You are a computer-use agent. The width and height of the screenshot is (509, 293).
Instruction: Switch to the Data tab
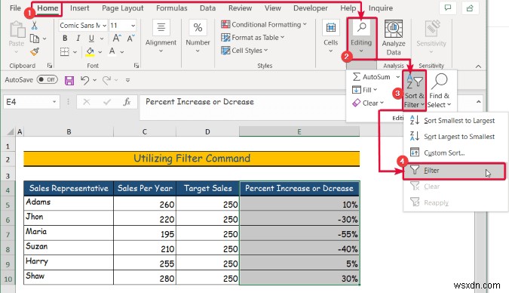[207, 8]
